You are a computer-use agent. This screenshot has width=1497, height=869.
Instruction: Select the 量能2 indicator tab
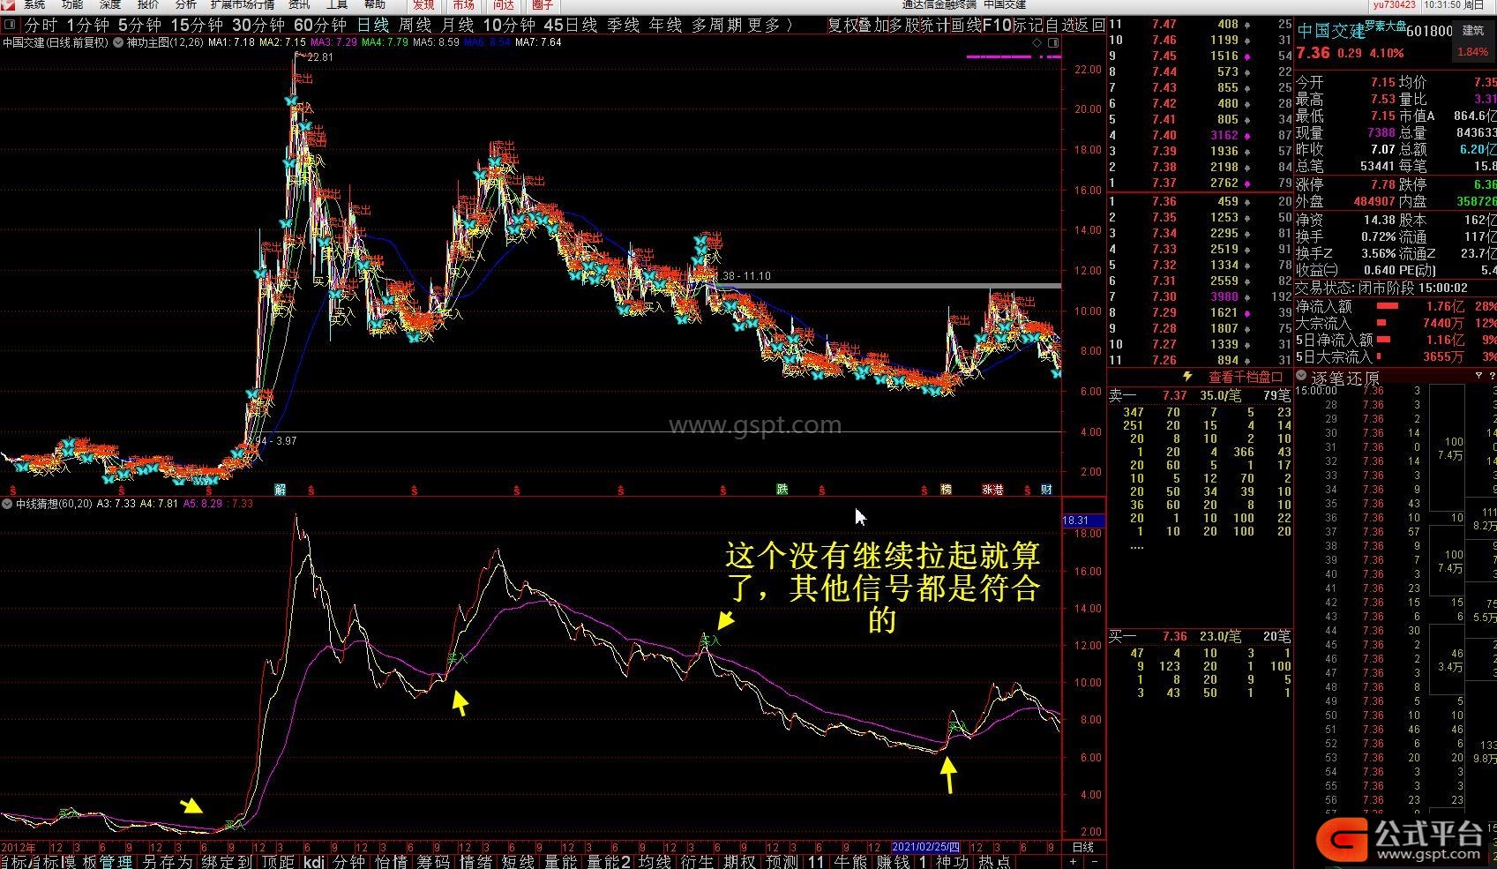pos(609,861)
